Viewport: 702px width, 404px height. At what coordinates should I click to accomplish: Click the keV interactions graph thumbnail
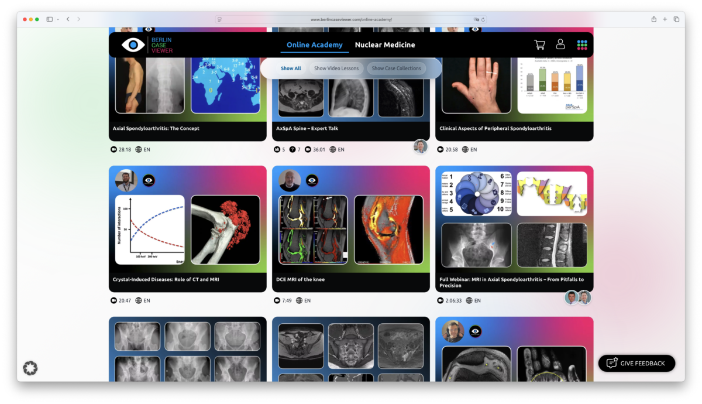pyautogui.click(x=150, y=230)
